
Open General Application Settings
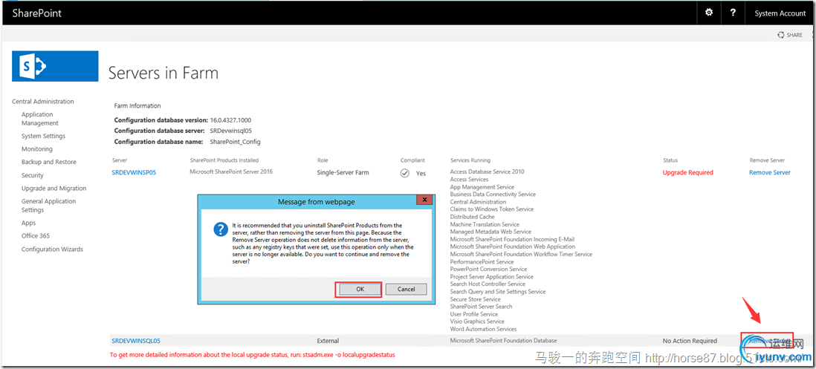pyautogui.click(x=48, y=205)
